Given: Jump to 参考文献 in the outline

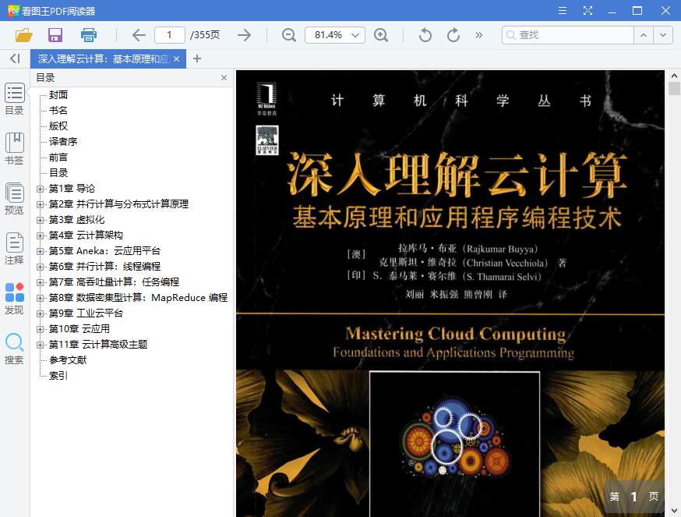Looking at the screenshot, I should (68, 360).
